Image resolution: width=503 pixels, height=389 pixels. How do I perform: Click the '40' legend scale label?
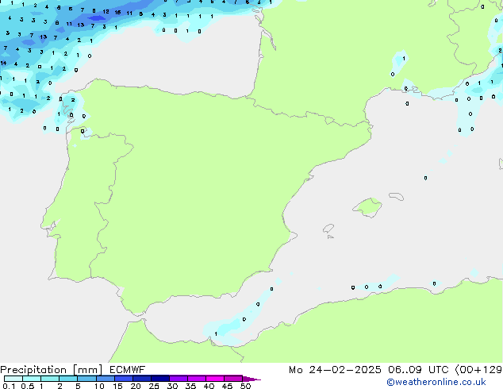(209, 386)
